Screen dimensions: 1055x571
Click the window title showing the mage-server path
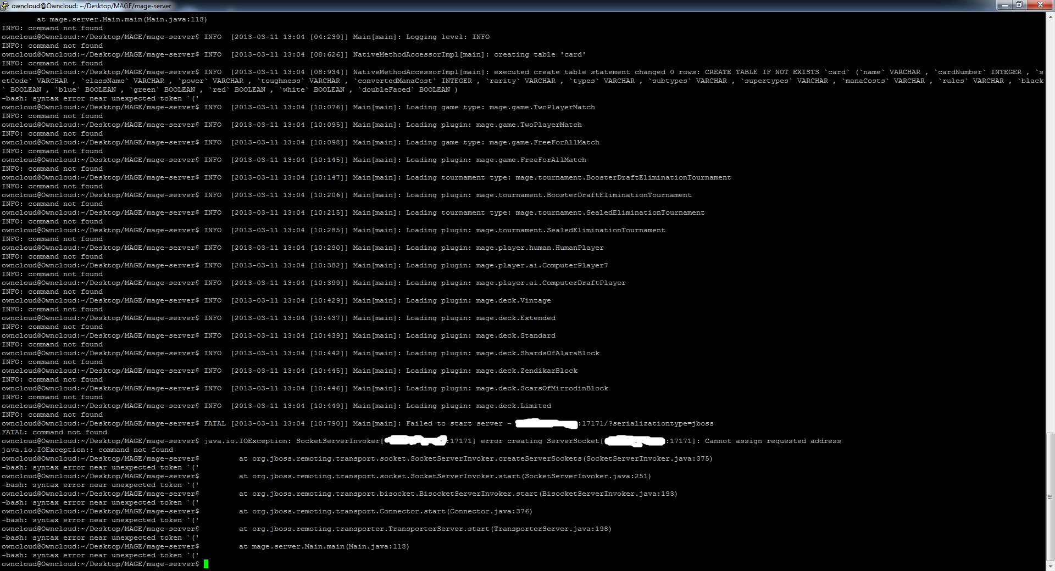91,6
